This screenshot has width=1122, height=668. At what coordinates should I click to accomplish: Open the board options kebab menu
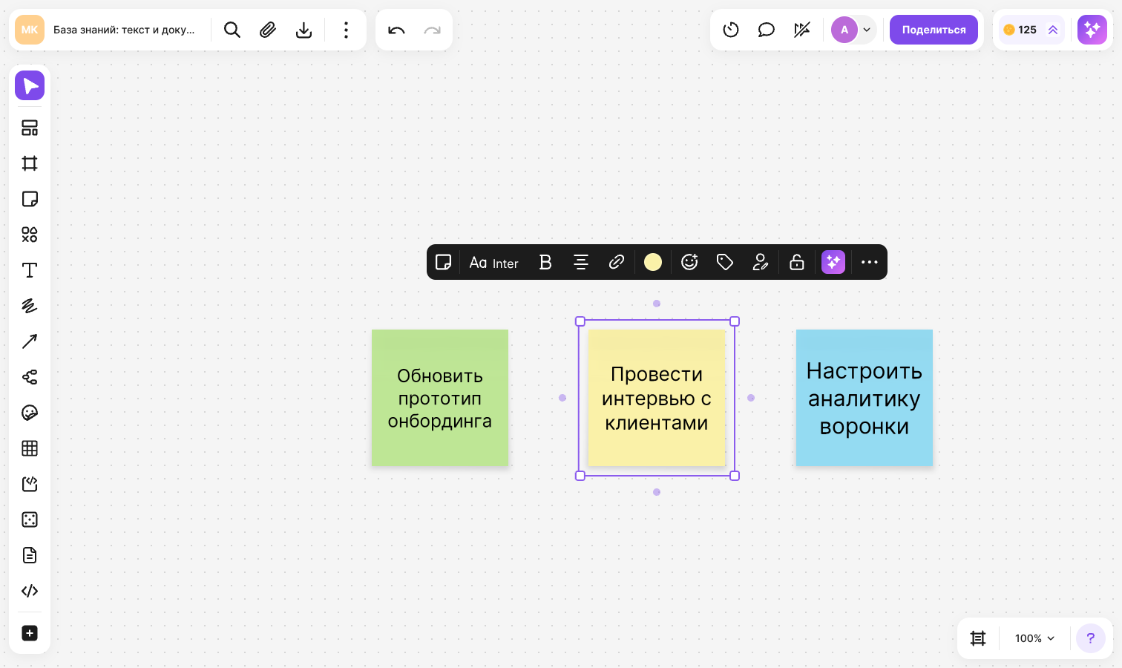(x=346, y=30)
